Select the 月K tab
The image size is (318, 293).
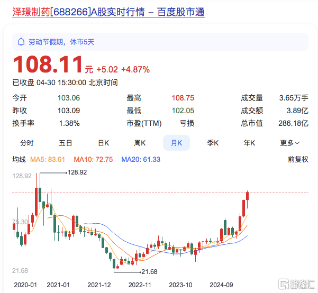tap(176, 143)
